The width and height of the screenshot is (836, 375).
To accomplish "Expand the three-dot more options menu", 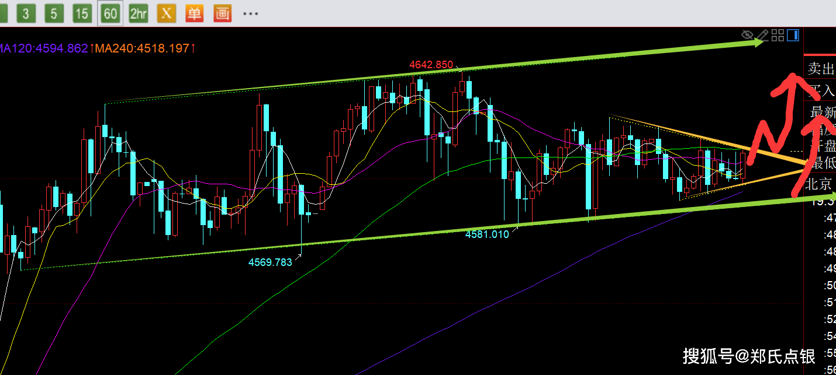I will [x=250, y=13].
